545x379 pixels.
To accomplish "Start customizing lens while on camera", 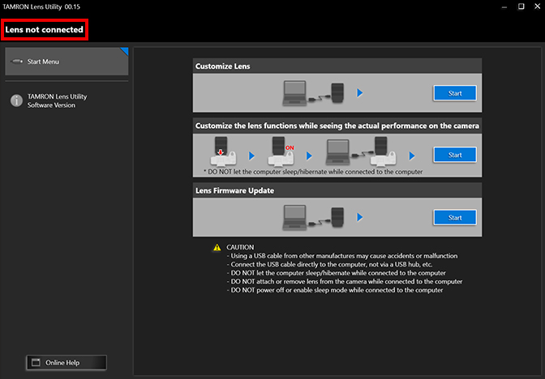I will [x=455, y=155].
